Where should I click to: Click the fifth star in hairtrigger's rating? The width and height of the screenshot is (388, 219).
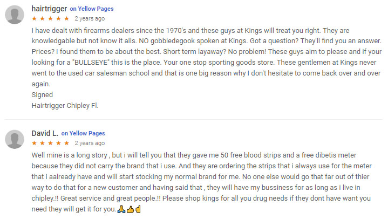tap(66, 18)
